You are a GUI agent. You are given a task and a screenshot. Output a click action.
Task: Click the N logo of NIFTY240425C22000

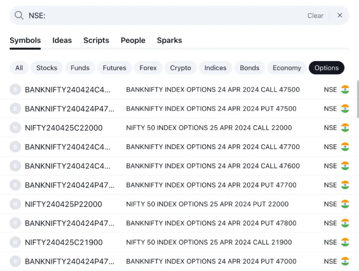[15, 128]
